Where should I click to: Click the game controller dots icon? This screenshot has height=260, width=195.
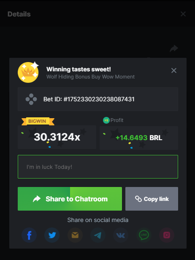[x=31, y=99]
